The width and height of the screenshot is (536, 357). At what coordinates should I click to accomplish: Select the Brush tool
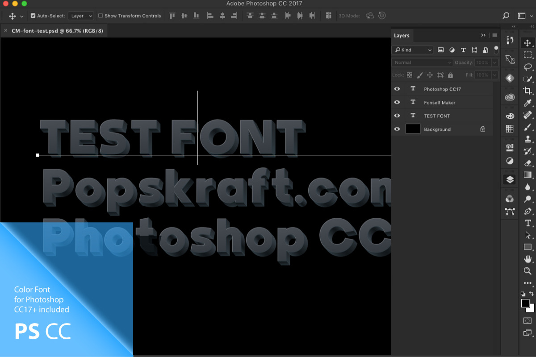528,127
